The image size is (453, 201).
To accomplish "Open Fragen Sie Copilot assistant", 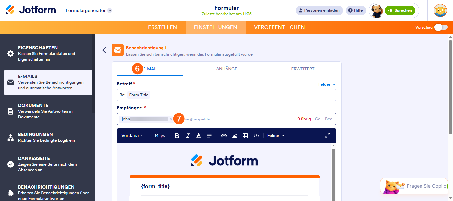I will [x=415, y=186].
